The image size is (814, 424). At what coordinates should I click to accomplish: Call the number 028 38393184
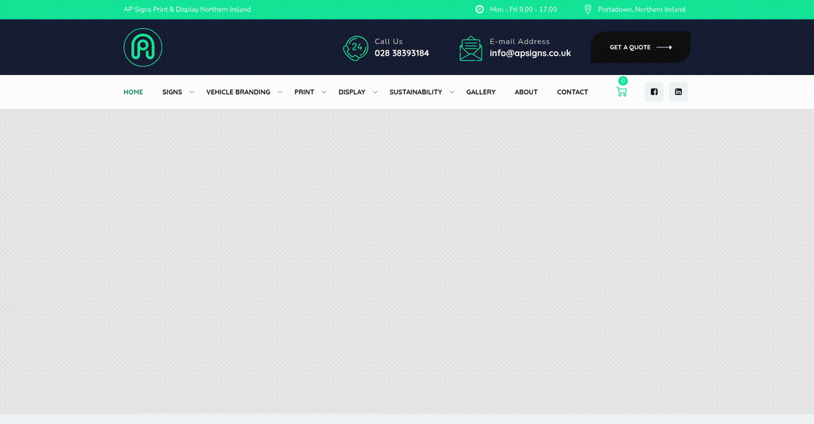pyautogui.click(x=401, y=53)
